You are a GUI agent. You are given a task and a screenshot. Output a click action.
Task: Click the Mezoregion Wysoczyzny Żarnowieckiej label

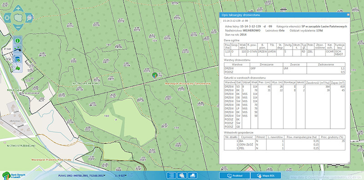click(187, 83)
